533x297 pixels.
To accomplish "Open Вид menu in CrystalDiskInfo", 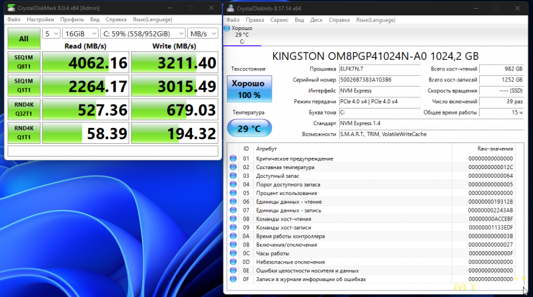I will [299, 20].
